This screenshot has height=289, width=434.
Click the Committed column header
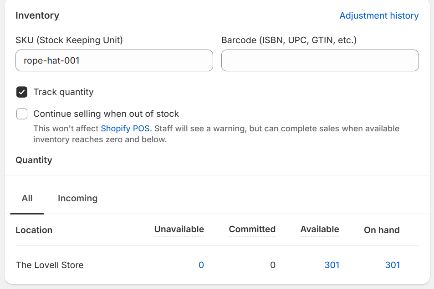coord(252,229)
